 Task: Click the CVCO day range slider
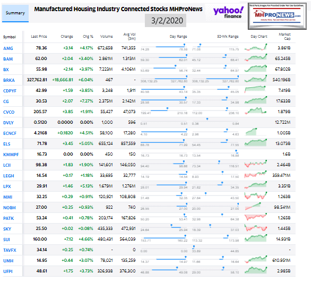point(164,110)
